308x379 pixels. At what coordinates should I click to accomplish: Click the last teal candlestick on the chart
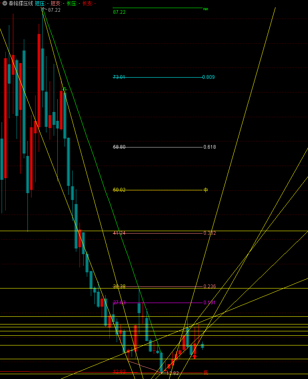click(202, 345)
